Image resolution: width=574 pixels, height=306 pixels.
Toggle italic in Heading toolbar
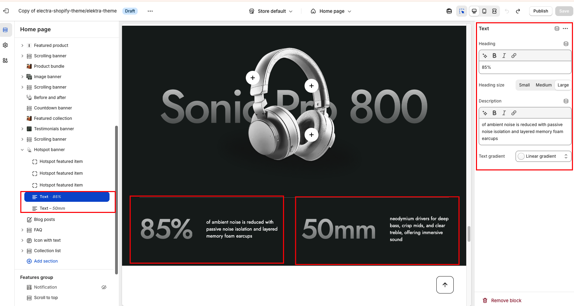(504, 56)
